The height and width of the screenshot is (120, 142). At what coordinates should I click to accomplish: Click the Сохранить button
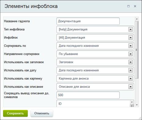(15, 113)
